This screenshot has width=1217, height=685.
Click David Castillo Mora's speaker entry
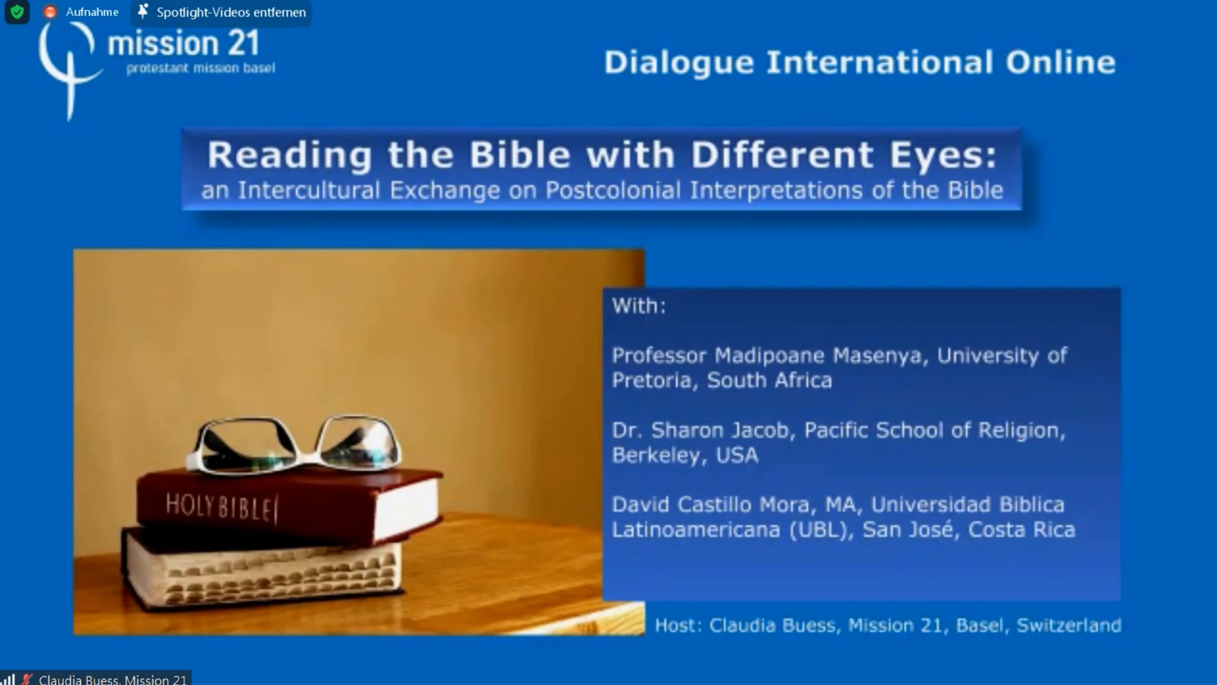click(x=843, y=517)
